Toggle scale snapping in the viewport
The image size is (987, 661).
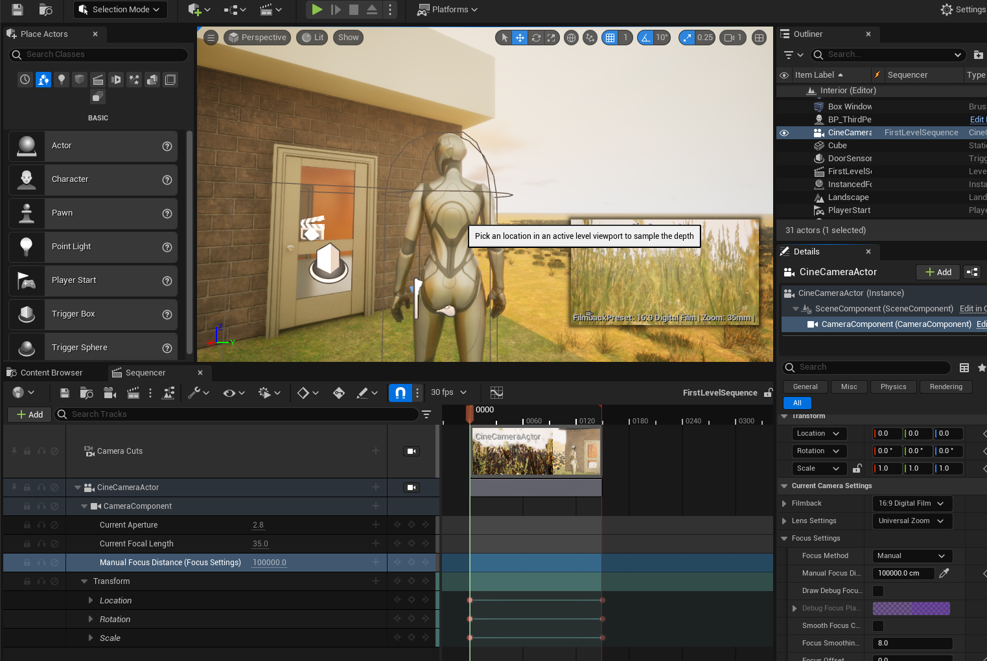click(x=687, y=38)
